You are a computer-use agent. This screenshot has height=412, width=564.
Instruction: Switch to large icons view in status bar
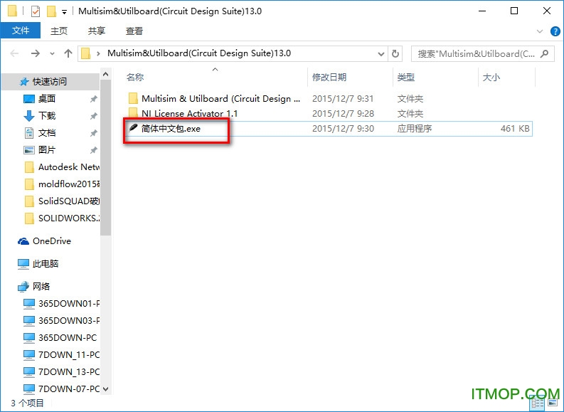pos(553,403)
